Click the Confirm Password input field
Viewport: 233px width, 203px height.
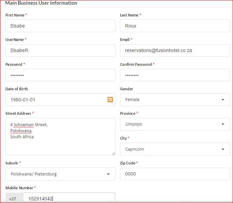coord(174,75)
